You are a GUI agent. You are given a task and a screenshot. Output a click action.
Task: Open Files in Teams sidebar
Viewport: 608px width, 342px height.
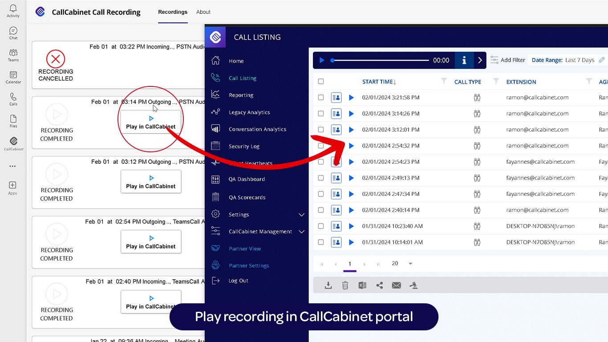pos(13,122)
